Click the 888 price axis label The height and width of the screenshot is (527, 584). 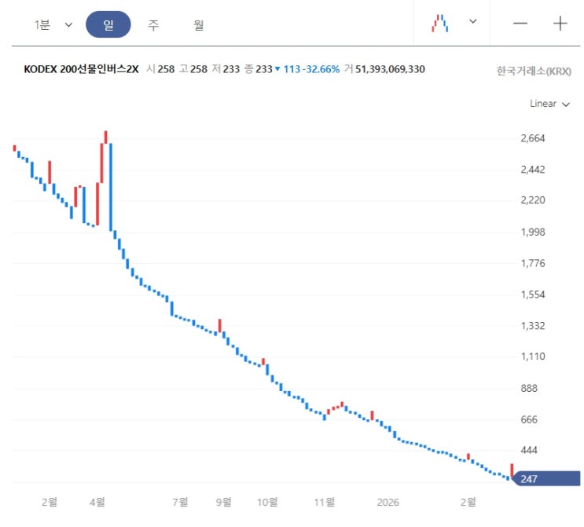pyautogui.click(x=529, y=389)
